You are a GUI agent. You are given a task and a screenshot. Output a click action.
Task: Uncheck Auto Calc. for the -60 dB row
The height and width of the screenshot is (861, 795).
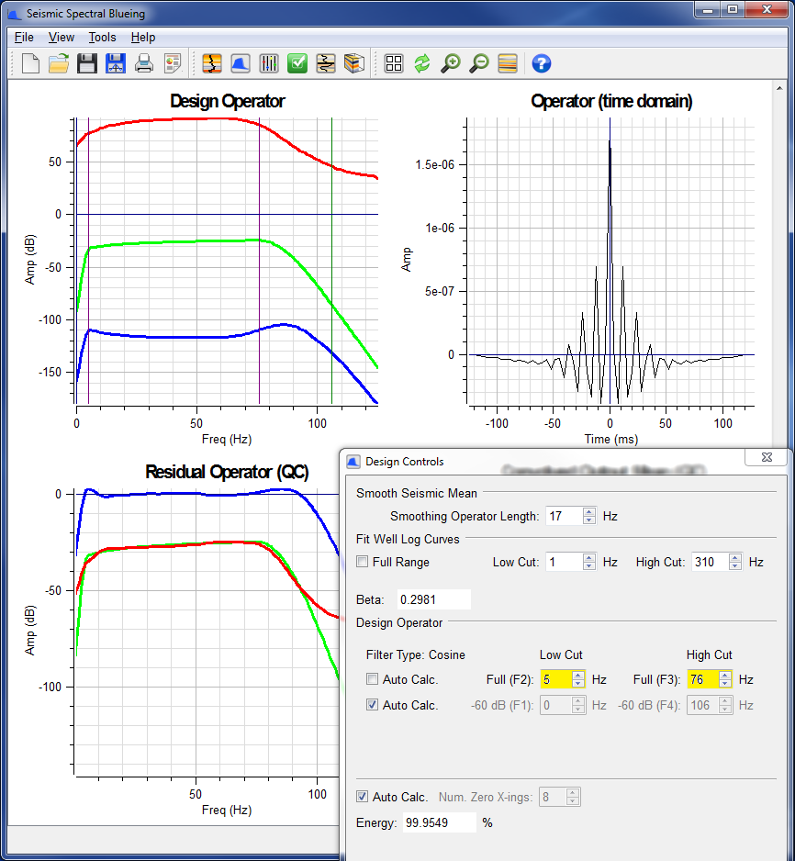[372, 705]
